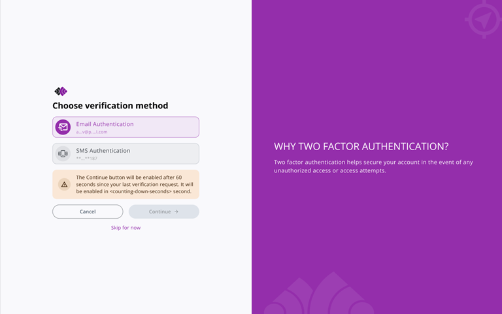Screen dimensions: 502x314
Task: Follow the "Skip for now" link
Action: point(125,228)
